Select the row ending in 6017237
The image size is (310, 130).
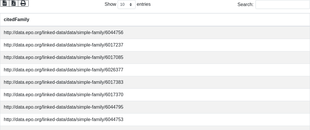tap(63, 45)
